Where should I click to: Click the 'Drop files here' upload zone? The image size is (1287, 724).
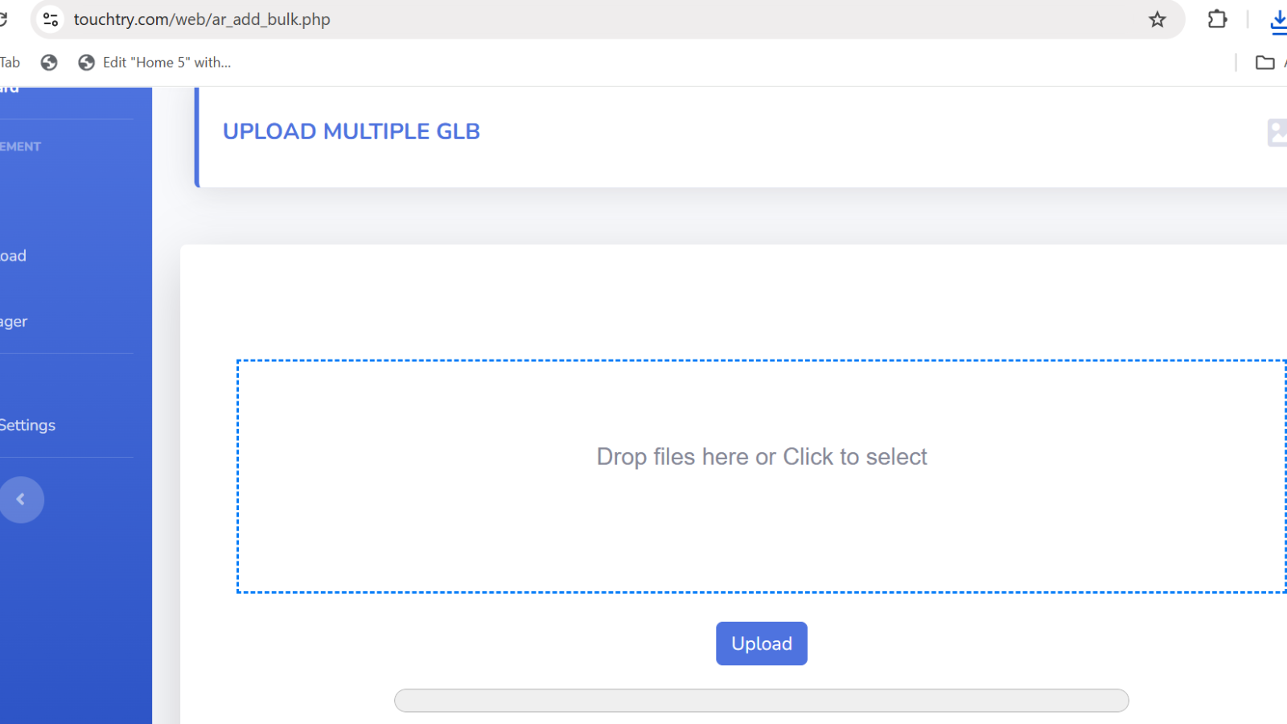(x=761, y=475)
